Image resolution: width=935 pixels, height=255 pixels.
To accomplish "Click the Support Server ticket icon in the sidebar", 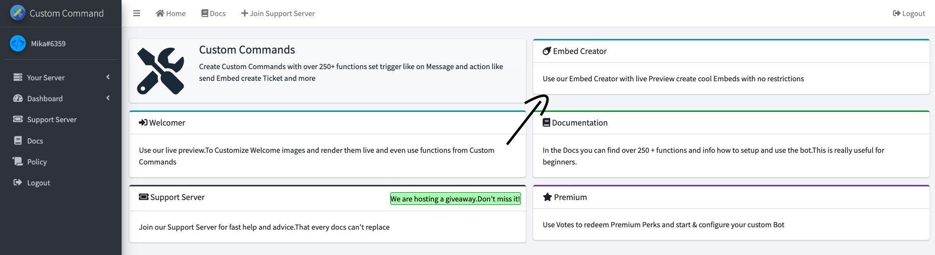I will (18, 119).
